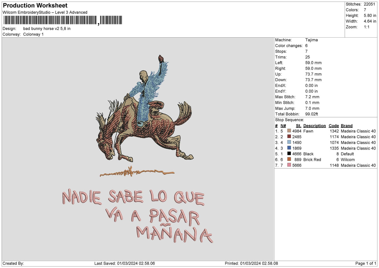This screenshot has width=379, height=268.
Task: Click the orange ground stitch line in preview
Action: pos(136,172)
